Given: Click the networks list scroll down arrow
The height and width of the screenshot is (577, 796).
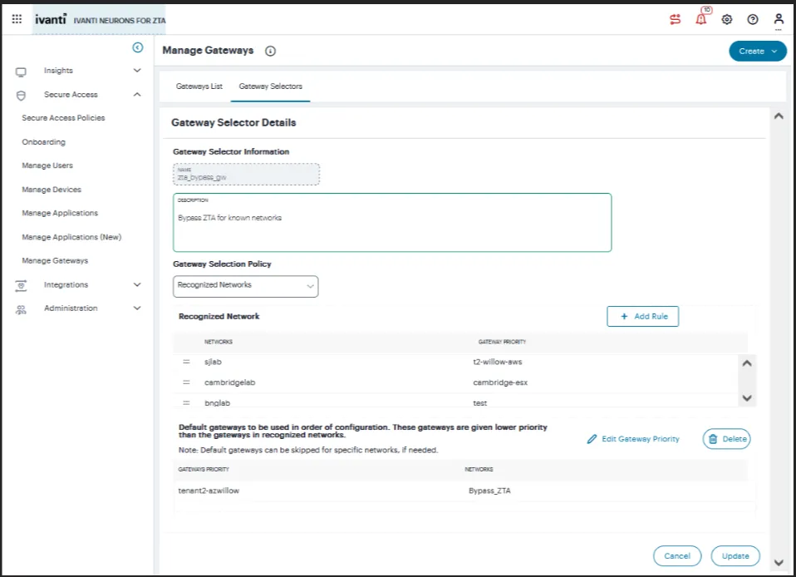Looking at the screenshot, I should pyautogui.click(x=747, y=397).
